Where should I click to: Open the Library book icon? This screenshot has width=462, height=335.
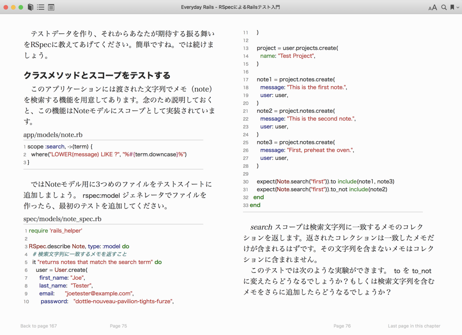[x=30, y=7]
